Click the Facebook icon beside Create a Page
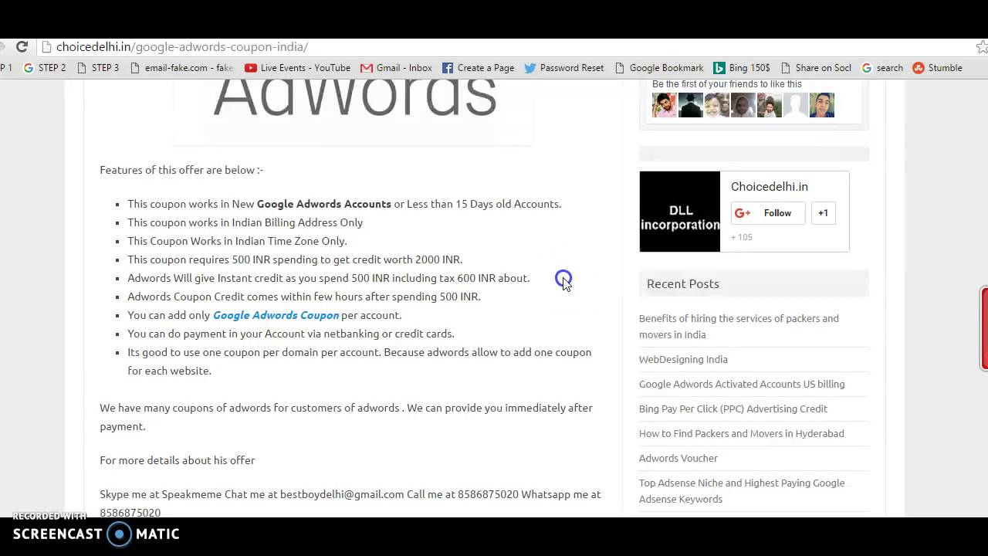This screenshot has height=556, width=988. point(447,68)
